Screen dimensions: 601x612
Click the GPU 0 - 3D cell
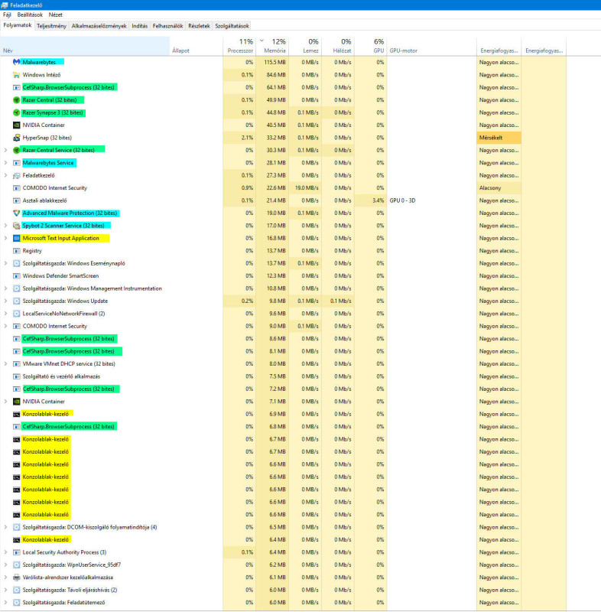coord(431,200)
